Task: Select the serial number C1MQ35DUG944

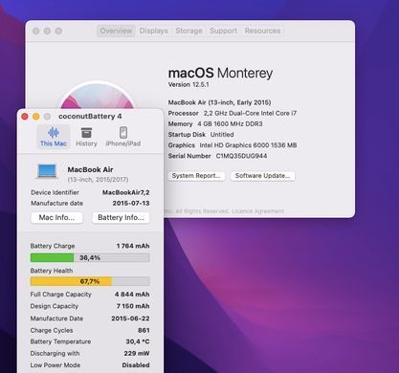Action: point(241,156)
